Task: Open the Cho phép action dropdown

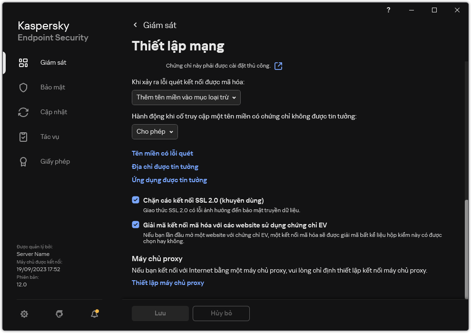Action: (155, 132)
